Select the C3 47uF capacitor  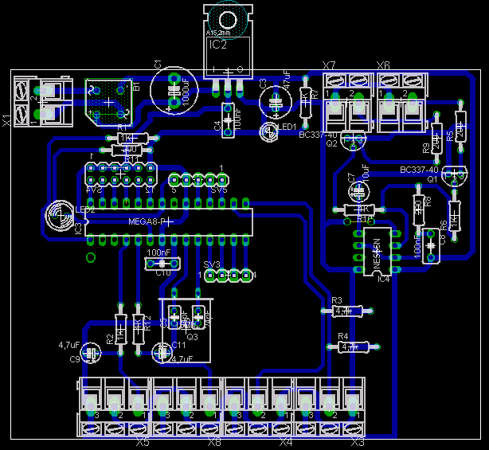[276, 102]
